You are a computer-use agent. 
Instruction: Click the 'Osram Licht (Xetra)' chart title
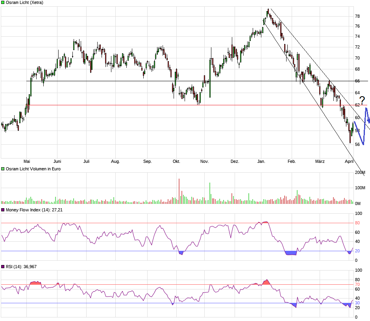[x=24, y=3]
